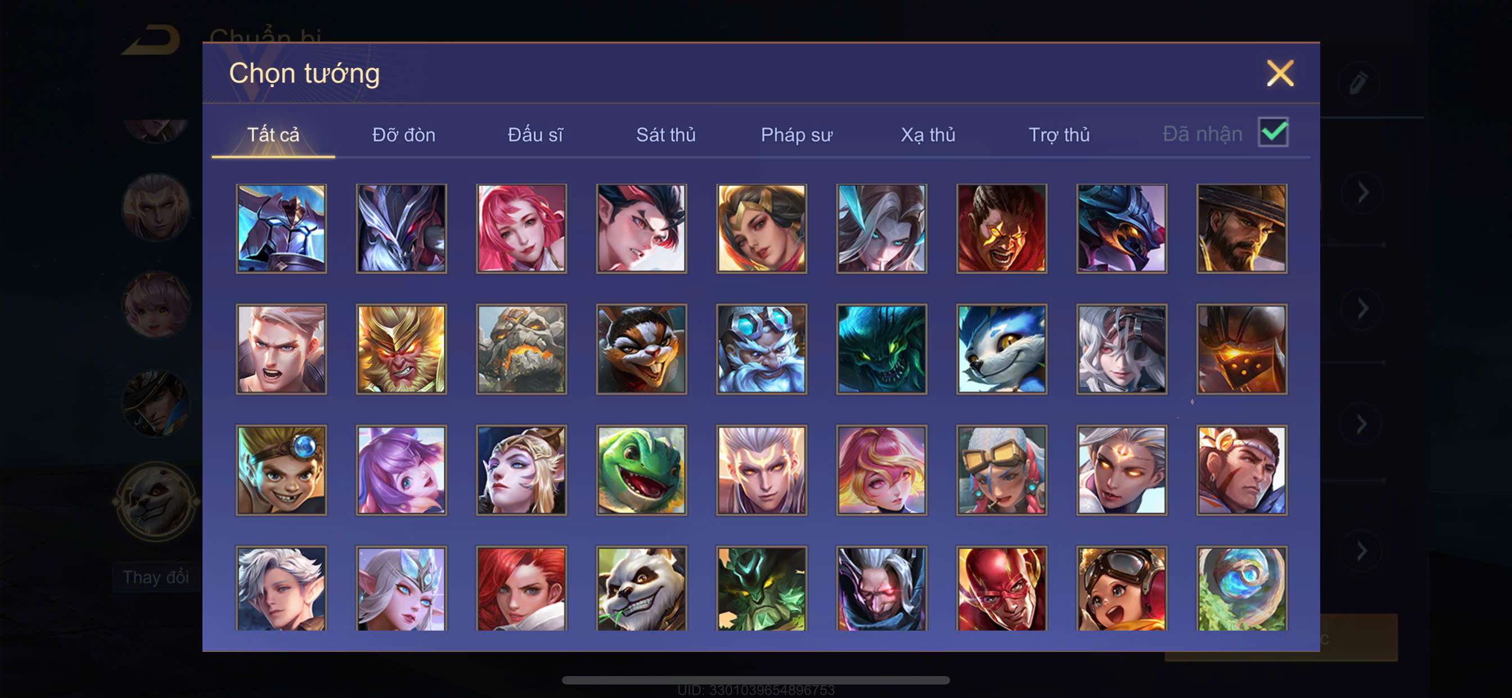Viewport: 1512px width, 698px height.
Task: Show the Xạ thủ heroes tab
Action: pos(928,134)
